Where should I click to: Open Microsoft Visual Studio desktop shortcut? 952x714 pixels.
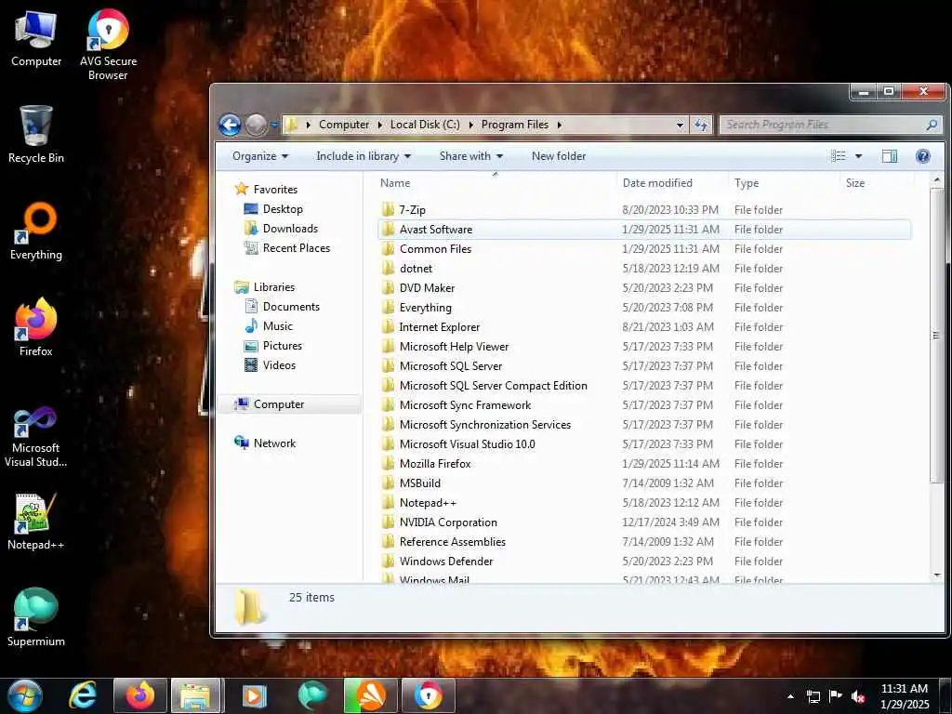point(36,437)
